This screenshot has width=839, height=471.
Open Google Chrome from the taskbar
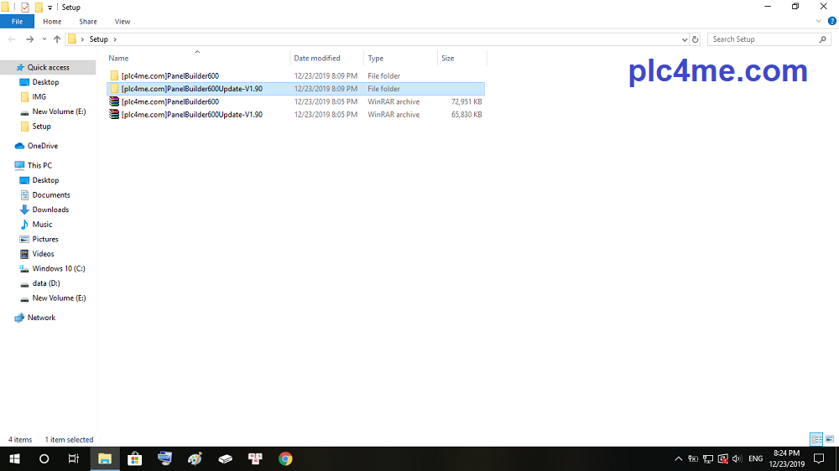point(285,458)
